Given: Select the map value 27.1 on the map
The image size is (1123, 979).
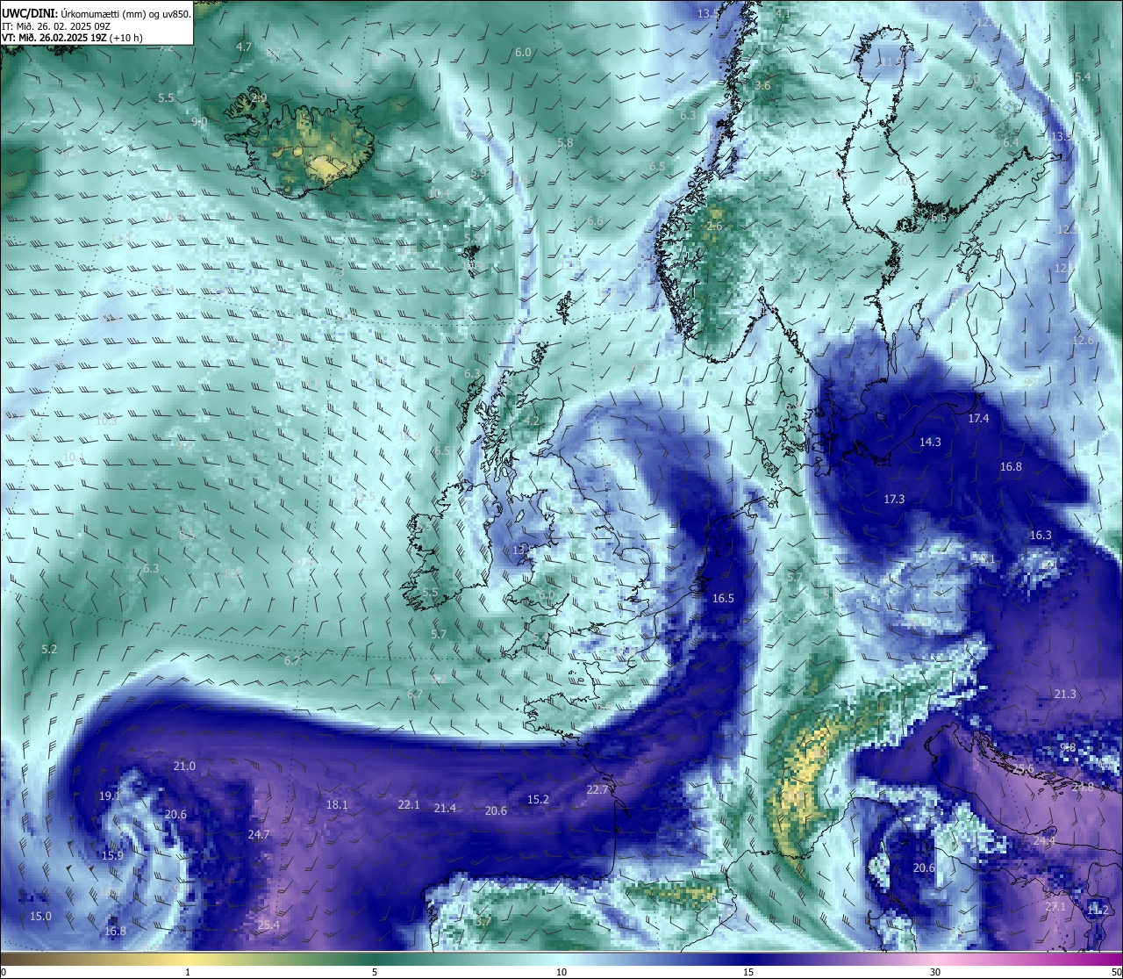Looking at the screenshot, I should coord(1055,906).
